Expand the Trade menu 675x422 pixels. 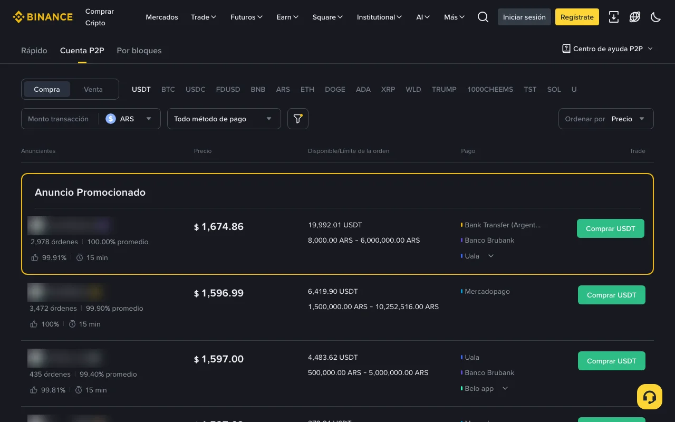[x=204, y=17]
